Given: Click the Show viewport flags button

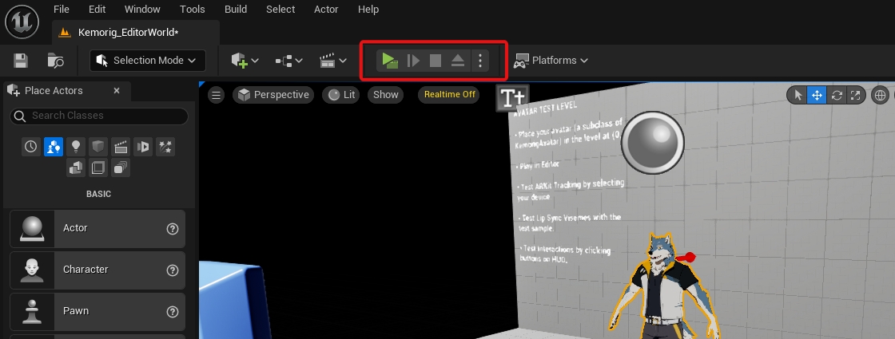Looking at the screenshot, I should coord(385,95).
